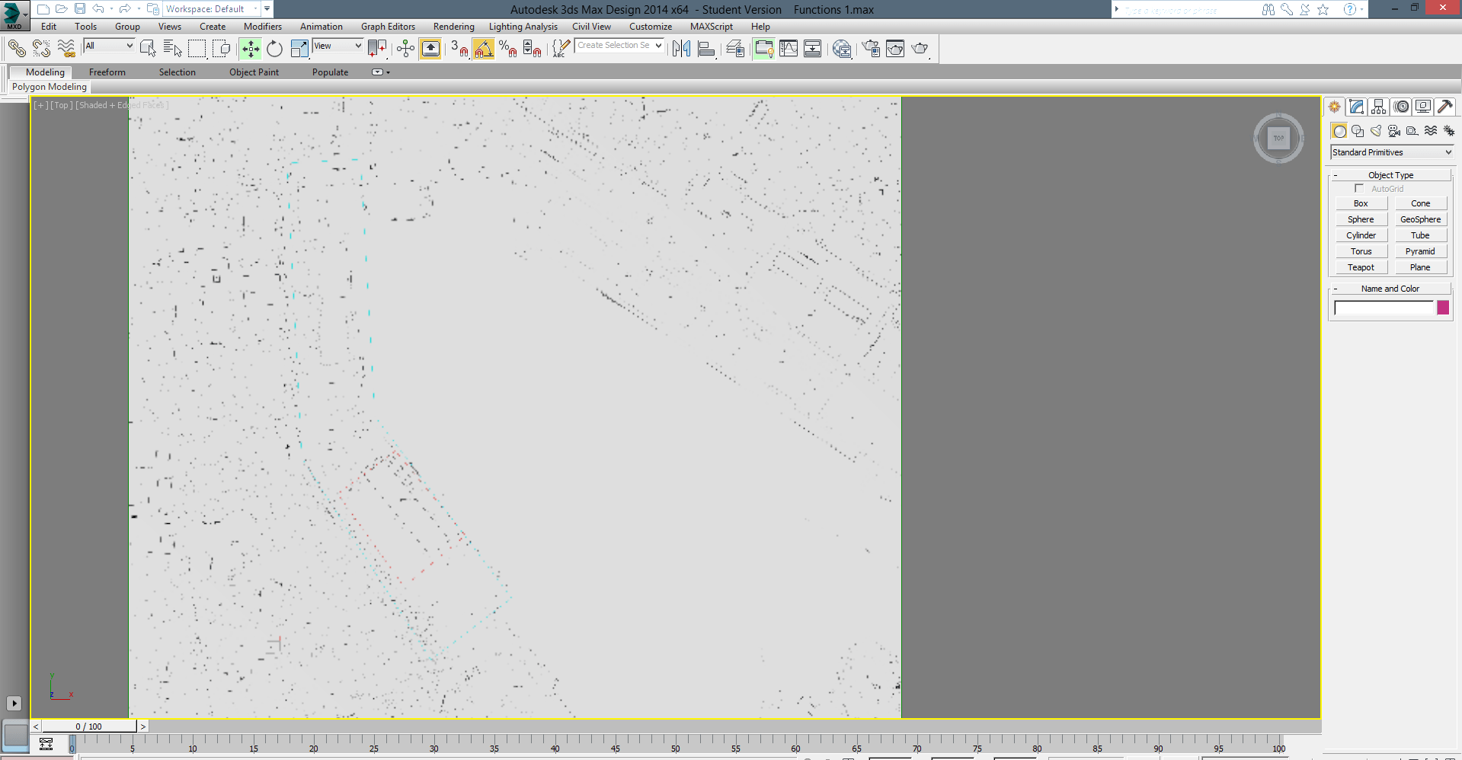Click the Teapot primitive button
The image size is (1462, 760).
coord(1361,267)
